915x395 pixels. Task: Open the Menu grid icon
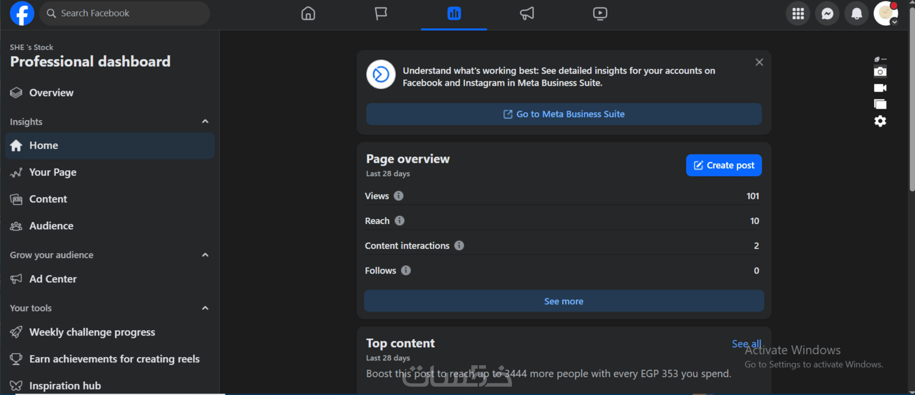[798, 13]
